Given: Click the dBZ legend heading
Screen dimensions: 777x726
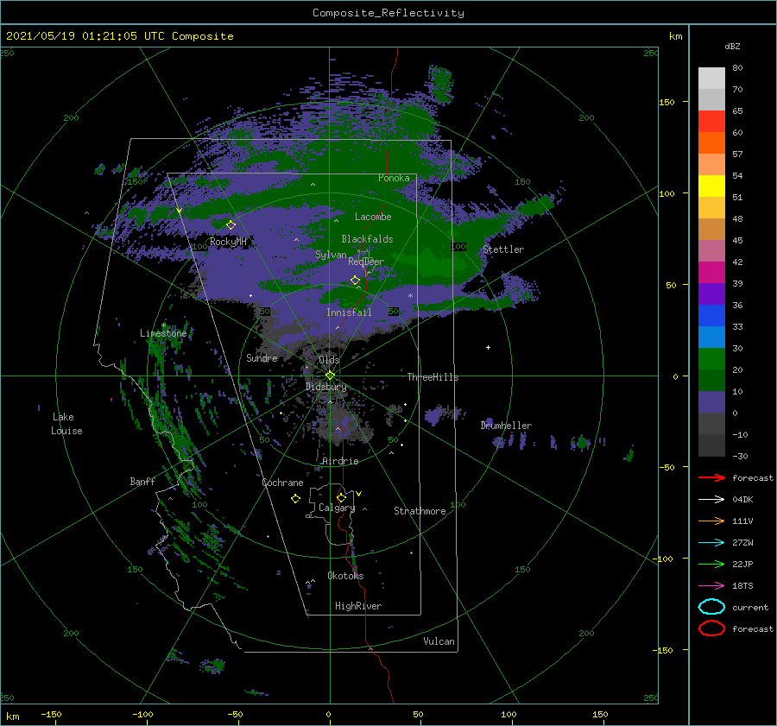Looking at the screenshot, I should (732, 46).
